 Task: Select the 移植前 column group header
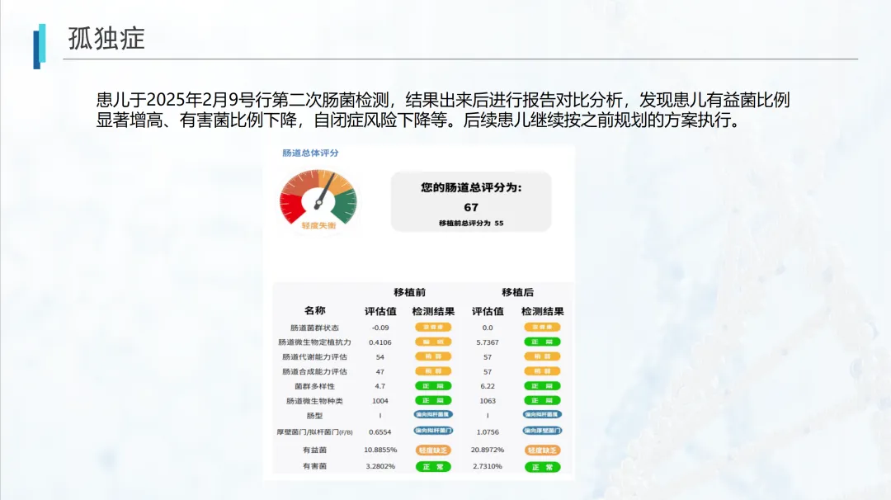click(x=410, y=292)
